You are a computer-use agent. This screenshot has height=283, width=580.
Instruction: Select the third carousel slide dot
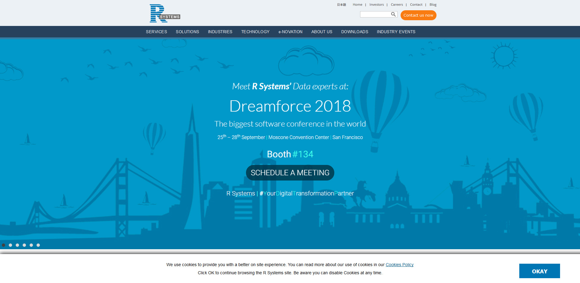click(x=17, y=245)
